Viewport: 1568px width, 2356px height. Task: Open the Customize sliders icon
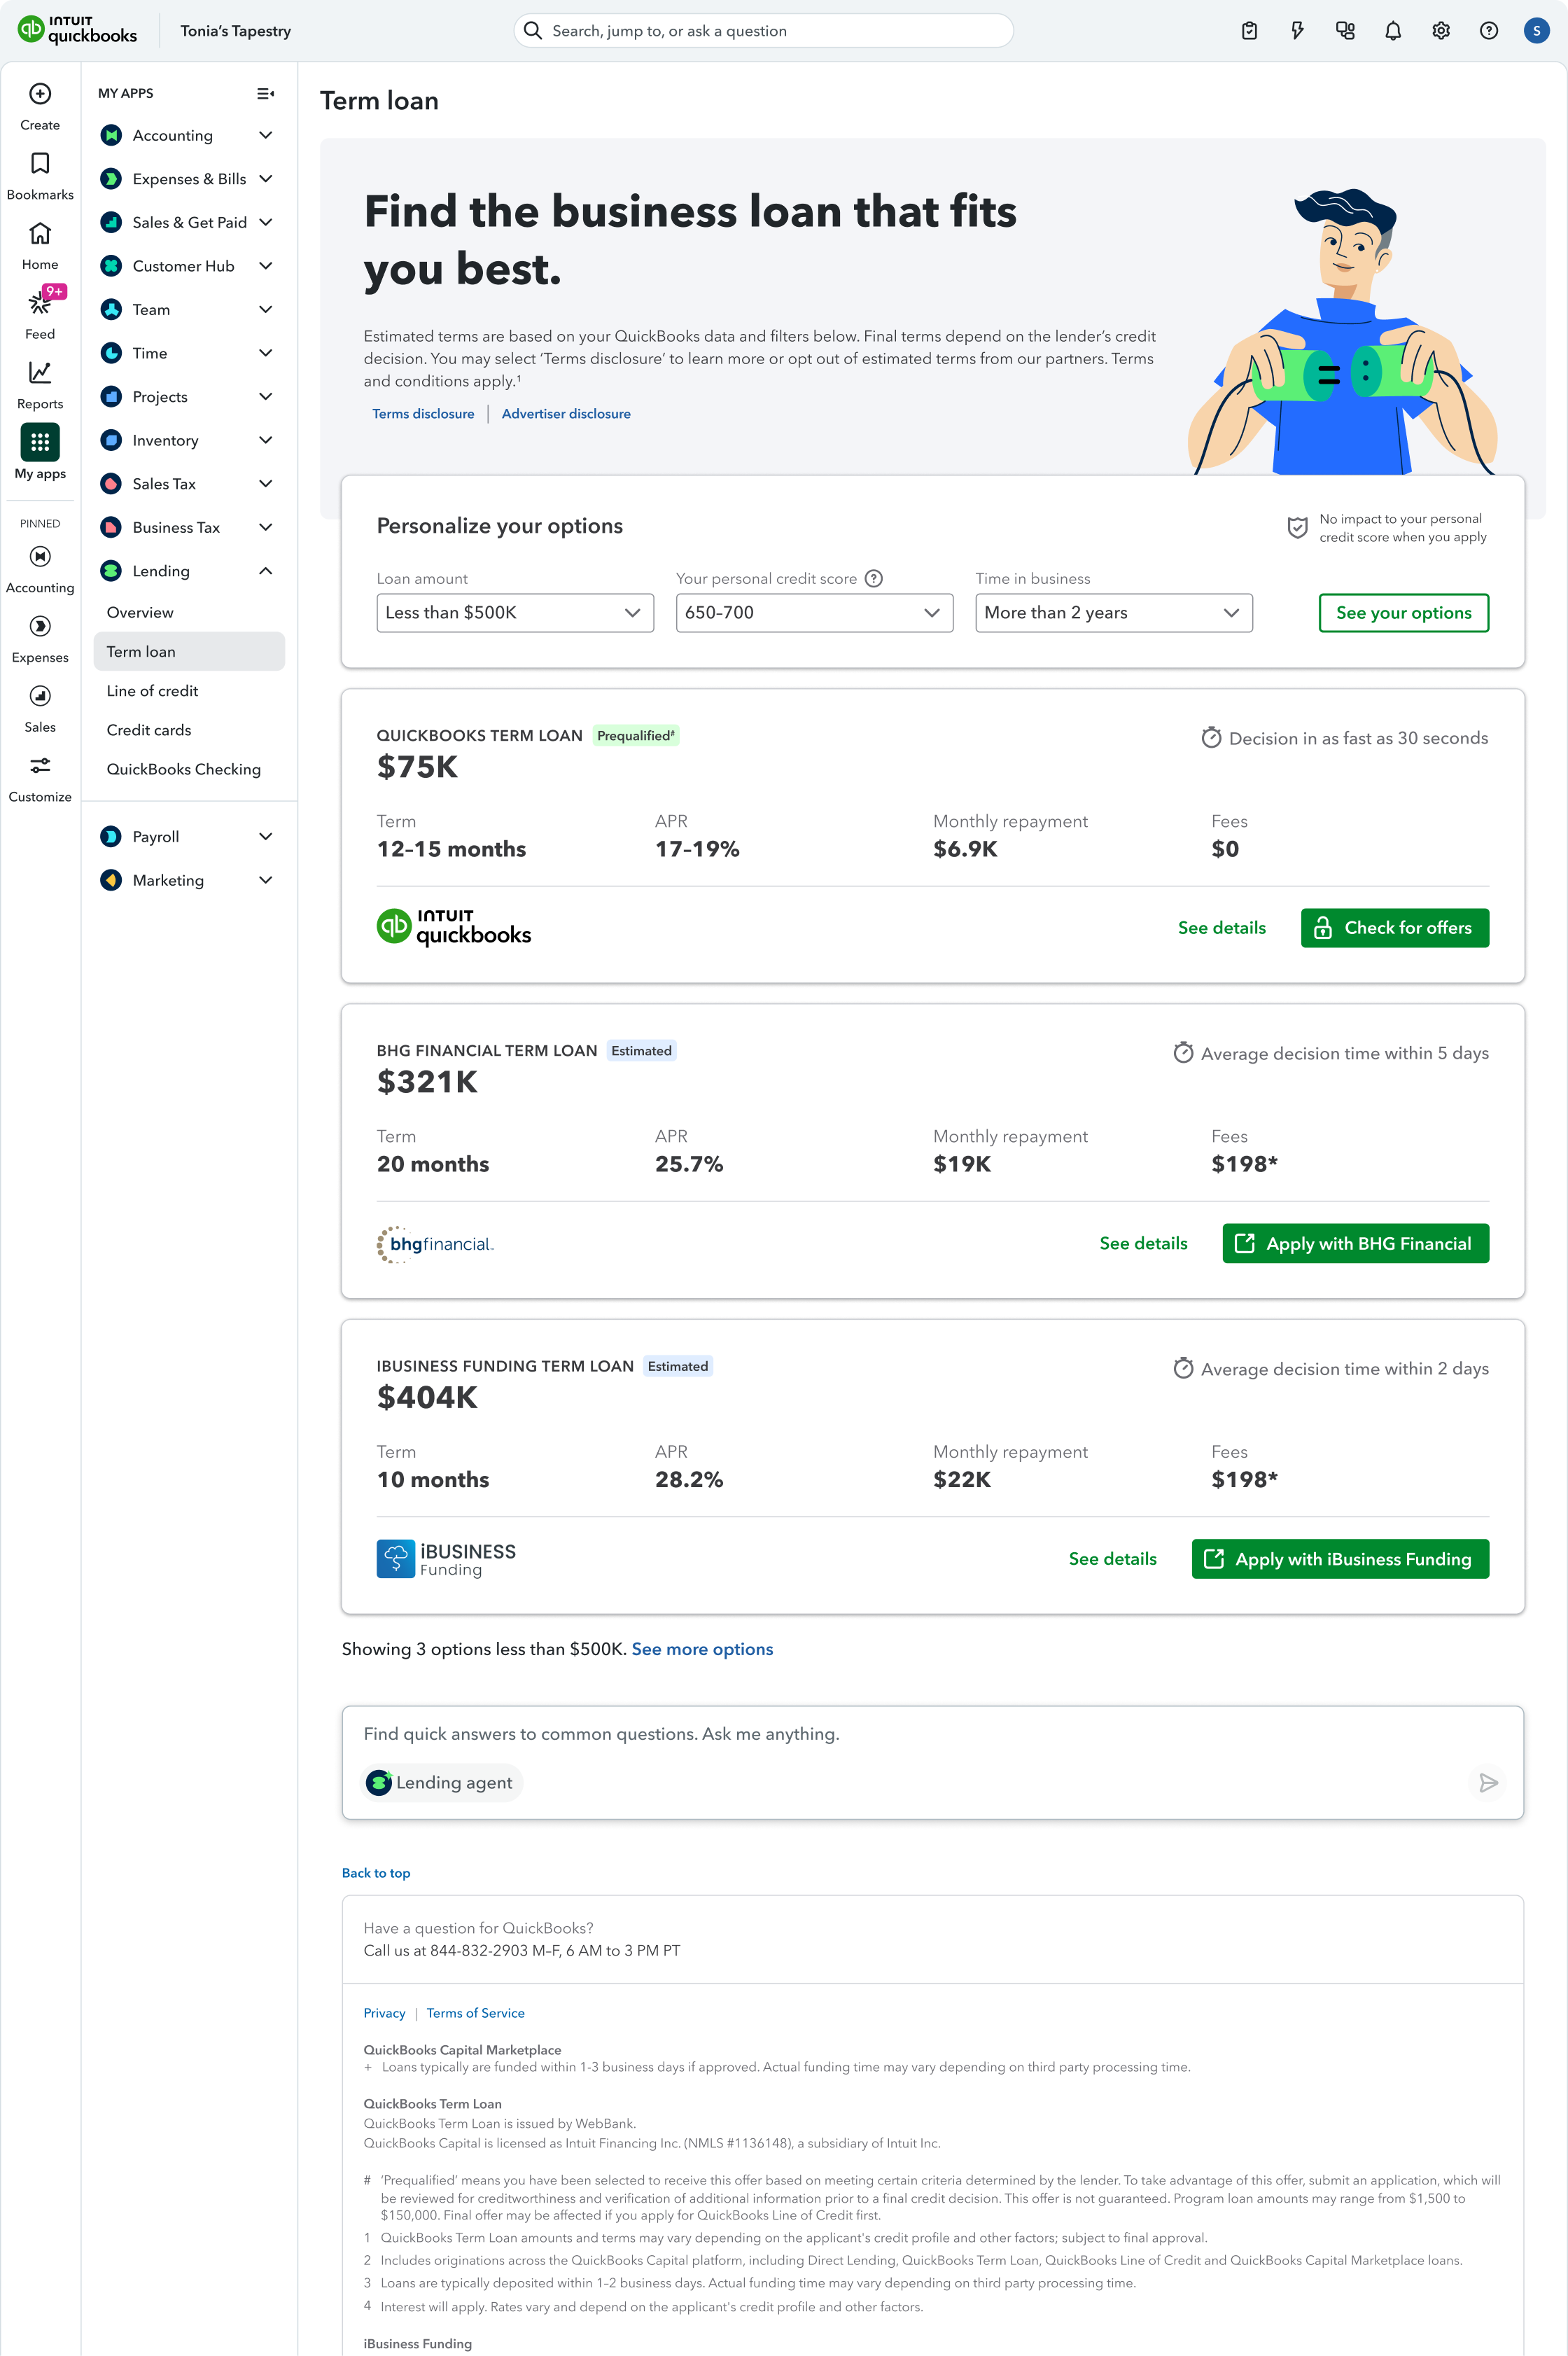coord(40,766)
